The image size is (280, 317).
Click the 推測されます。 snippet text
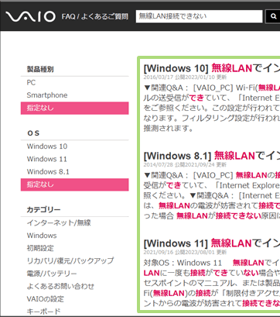point(169,129)
